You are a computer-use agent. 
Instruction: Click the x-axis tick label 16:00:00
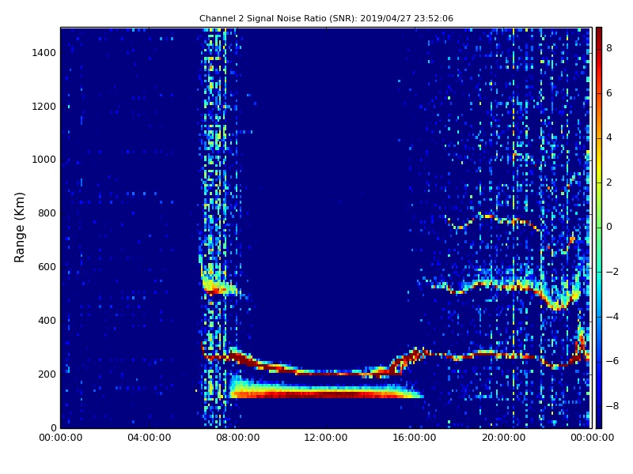coord(415,438)
